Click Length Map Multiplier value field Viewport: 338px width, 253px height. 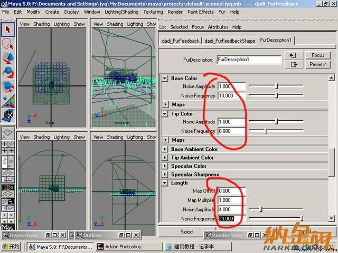coord(231,200)
